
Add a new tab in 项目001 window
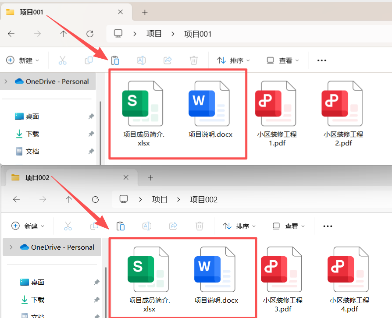click(x=145, y=12)
